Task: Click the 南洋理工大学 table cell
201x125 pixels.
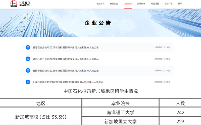Action: 121,112
